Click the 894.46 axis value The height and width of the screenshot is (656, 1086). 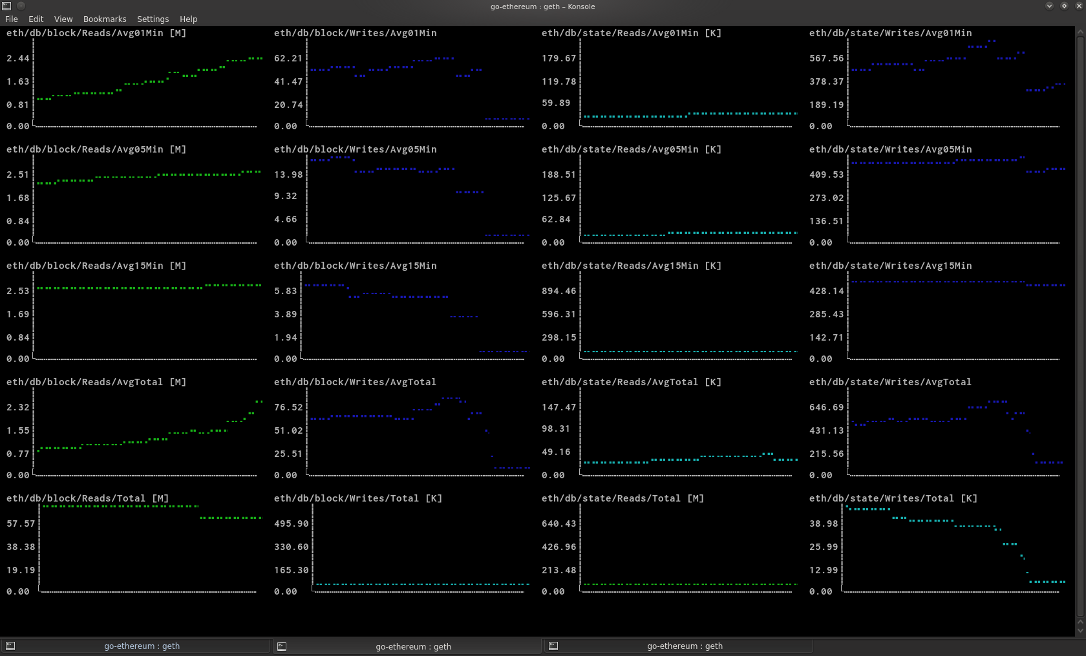click(x=559, y=291)
